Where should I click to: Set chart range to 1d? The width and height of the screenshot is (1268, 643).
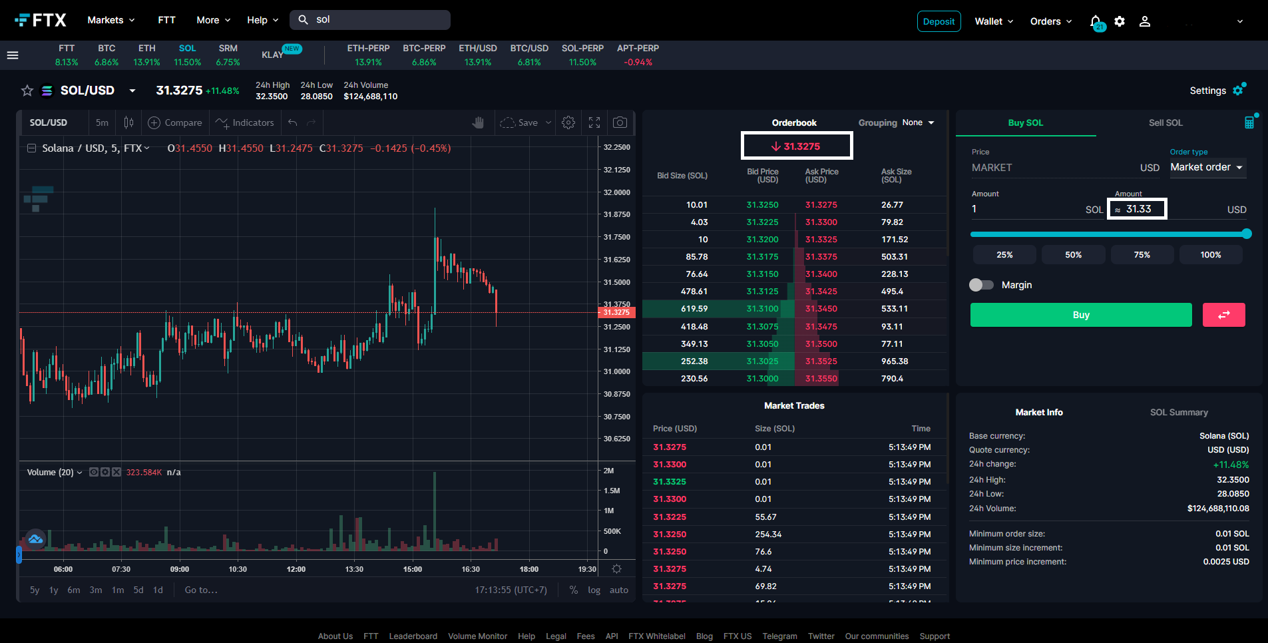pyautogui.click(x=158, y=590)
